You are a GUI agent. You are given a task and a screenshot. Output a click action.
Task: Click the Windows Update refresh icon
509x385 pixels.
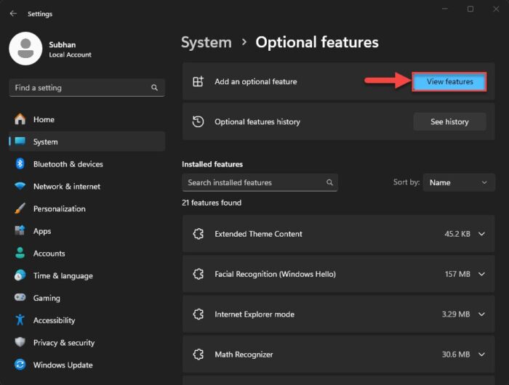tap(20, 365)
